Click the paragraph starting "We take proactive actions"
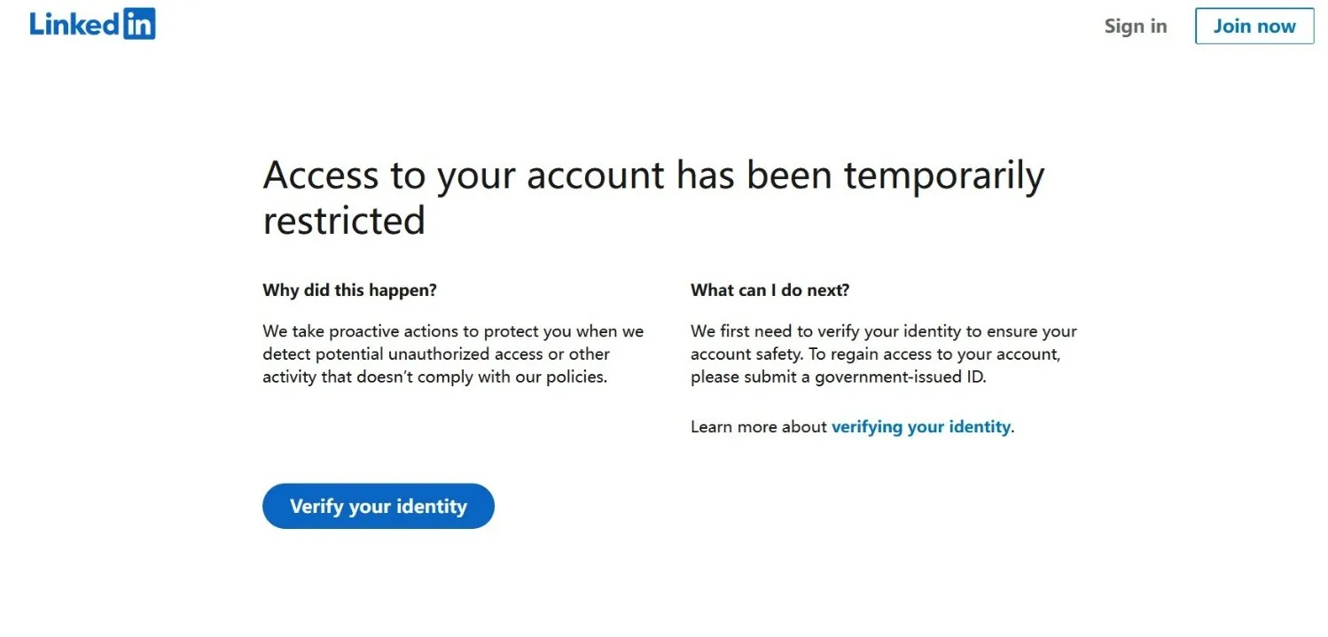 point(453,353)
